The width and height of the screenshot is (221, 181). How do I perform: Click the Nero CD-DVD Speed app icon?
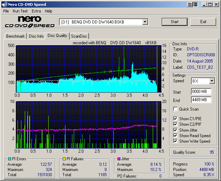coord(4,4)
